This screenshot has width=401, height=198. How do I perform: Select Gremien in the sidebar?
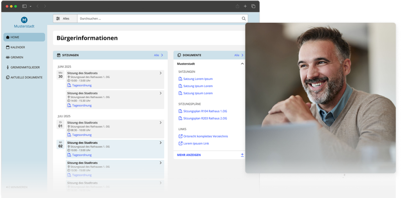tap(17, 57)
